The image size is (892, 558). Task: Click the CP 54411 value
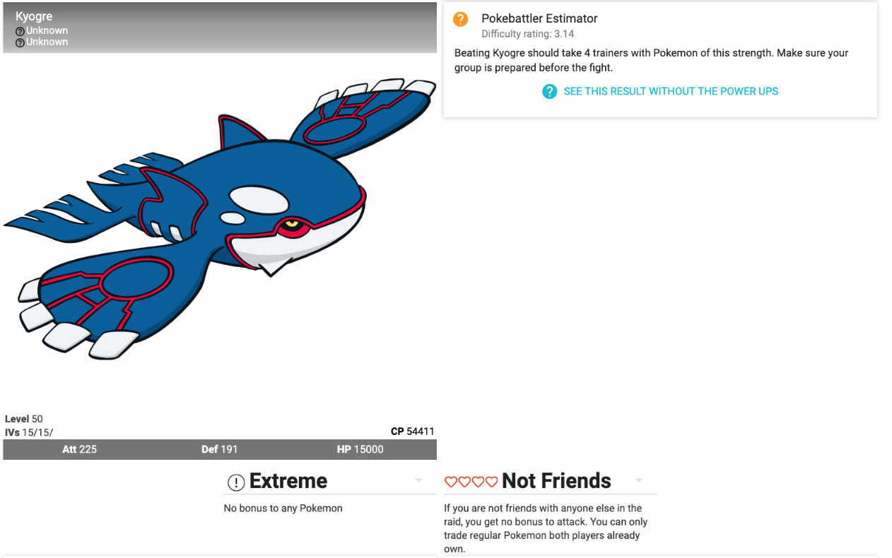click(x=413, y=431)
